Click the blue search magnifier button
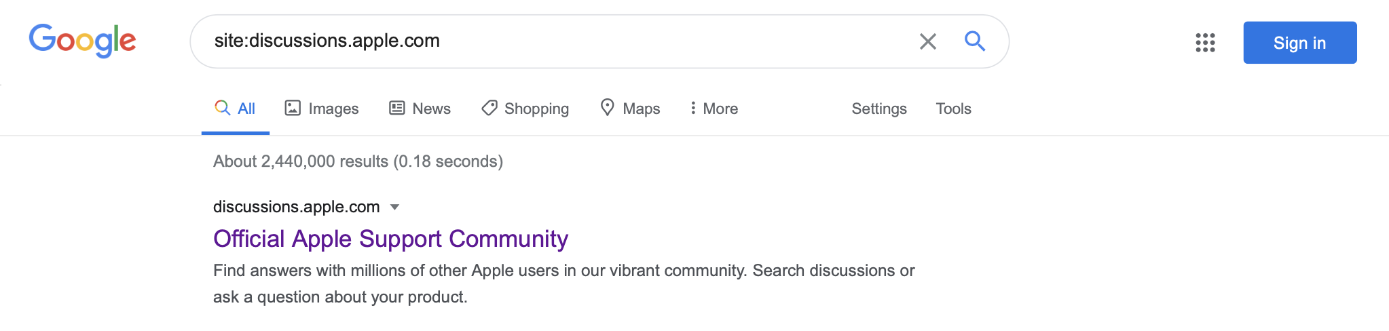Image resolution: width=1389 pixels, height=331 pixels. 975,41
